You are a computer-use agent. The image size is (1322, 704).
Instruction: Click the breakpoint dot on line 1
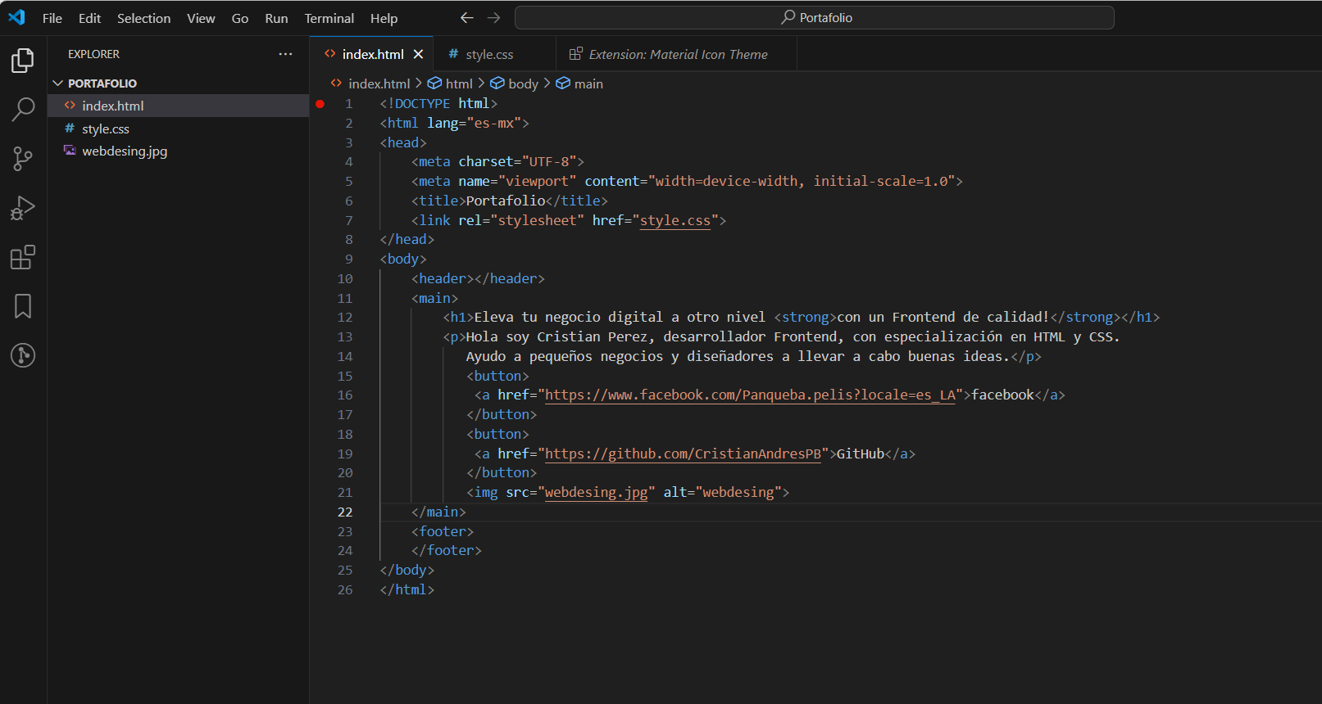(320, 104)
